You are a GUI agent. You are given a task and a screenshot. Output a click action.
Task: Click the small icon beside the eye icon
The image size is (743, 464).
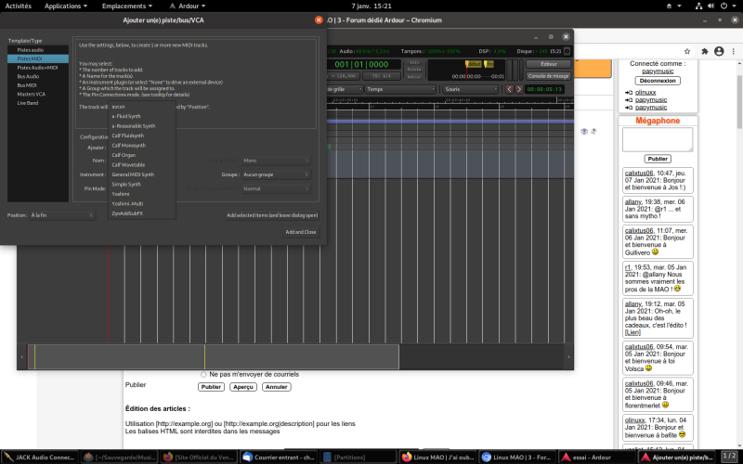(x=593, y=132)
